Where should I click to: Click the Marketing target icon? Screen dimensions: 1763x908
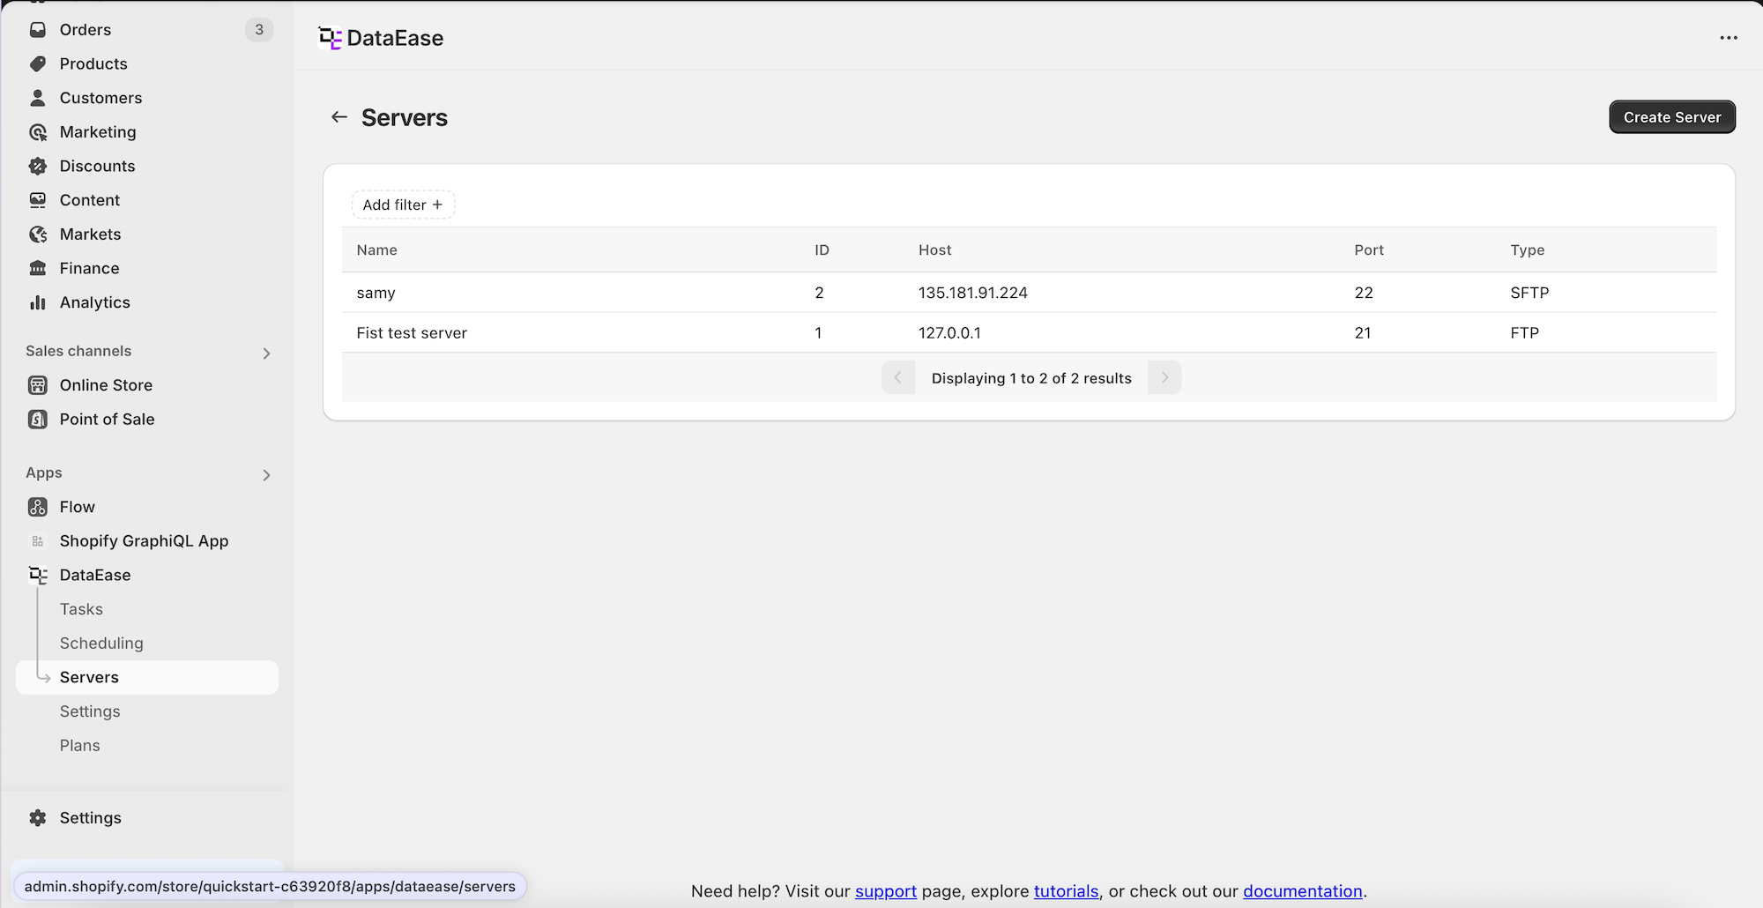pos(38,132)
